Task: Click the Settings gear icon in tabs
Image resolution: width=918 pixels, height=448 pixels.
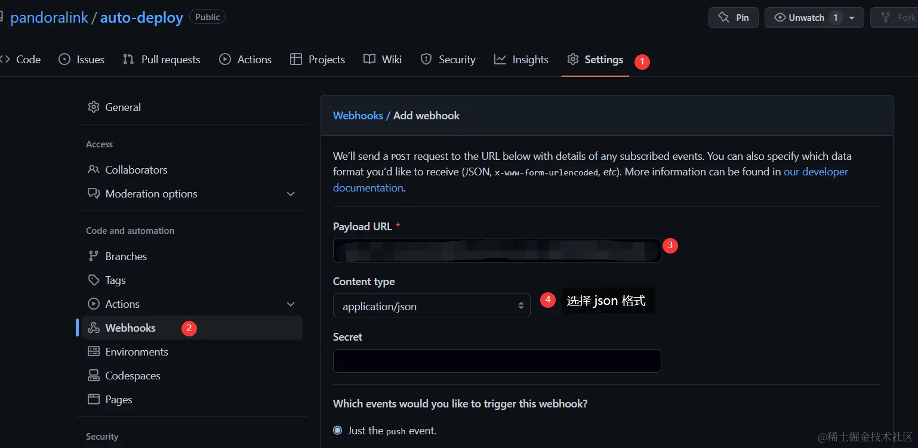Action: 573,59
